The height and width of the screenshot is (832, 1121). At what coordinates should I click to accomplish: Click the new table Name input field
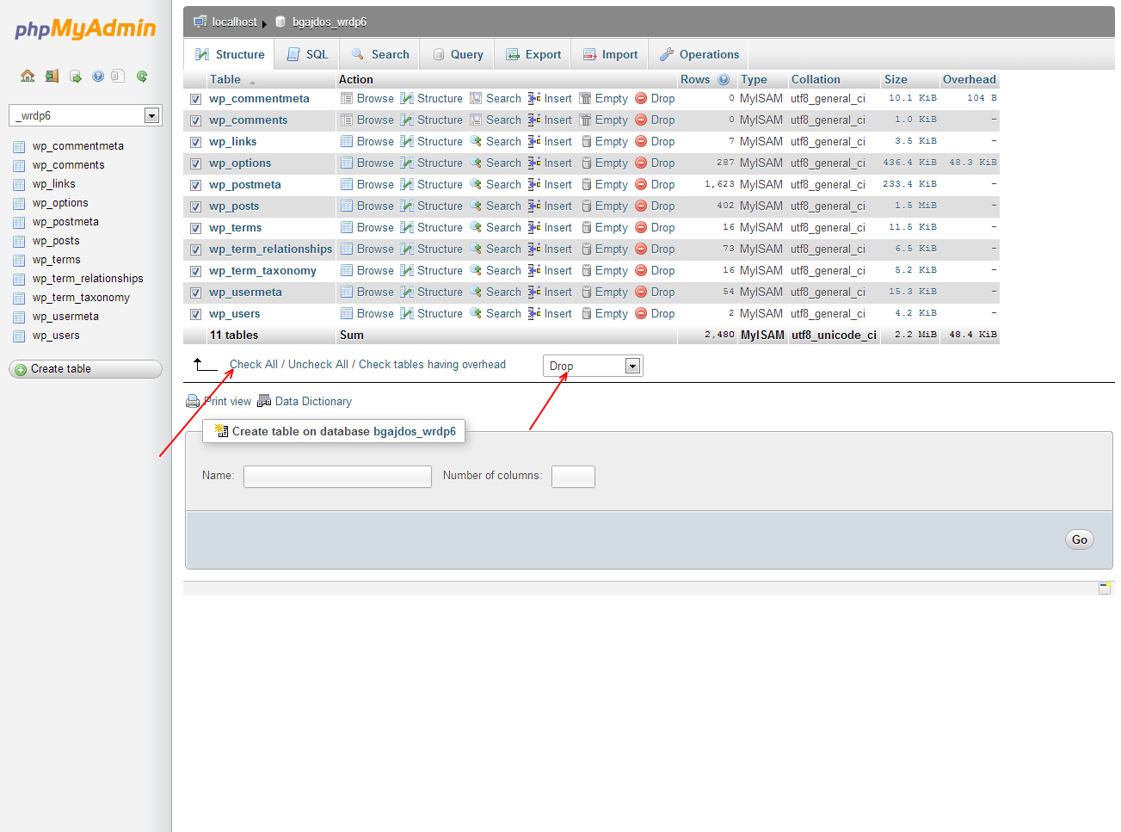pos(337,477)
